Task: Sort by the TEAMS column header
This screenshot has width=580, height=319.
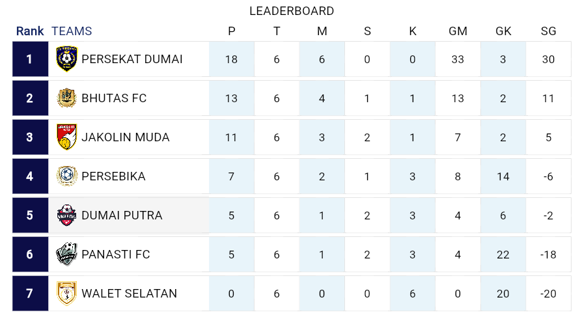Action: click(72, 31)
